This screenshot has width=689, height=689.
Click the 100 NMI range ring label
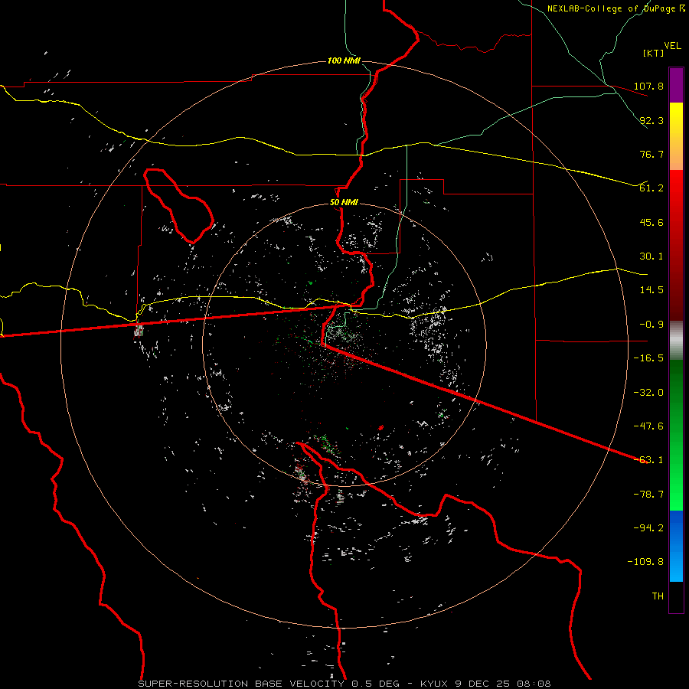344,60
